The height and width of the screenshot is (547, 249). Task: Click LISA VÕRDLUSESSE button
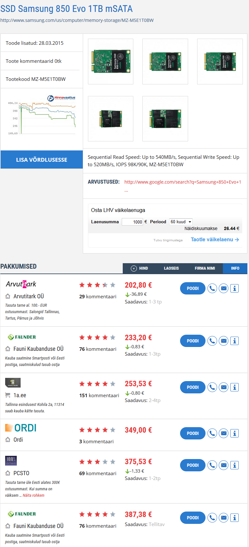pyautogui.click(x=42, y=159)
